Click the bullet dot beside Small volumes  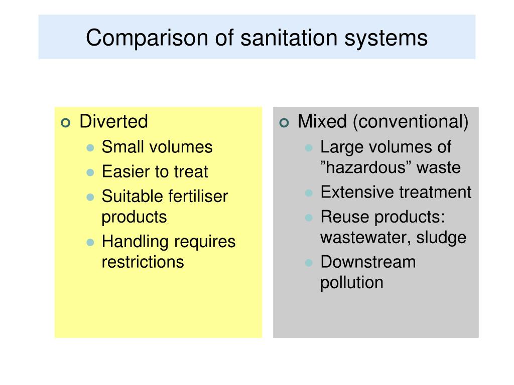click(90, 148)
